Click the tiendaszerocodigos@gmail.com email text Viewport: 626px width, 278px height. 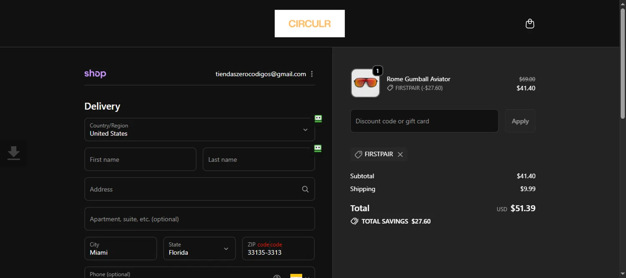(261, 74)
